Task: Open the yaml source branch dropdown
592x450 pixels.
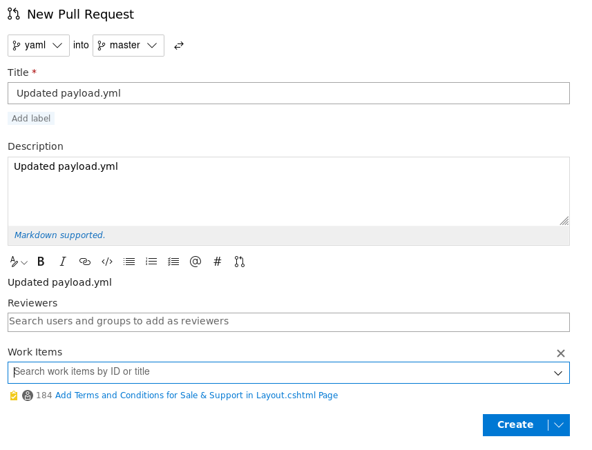Action: tap(39, 46)
